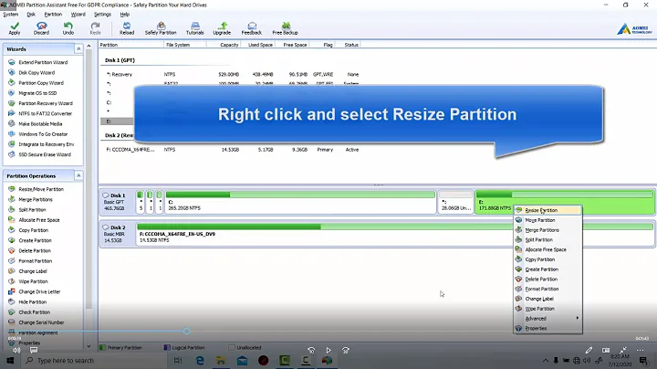
Task: Play the video with the play button
Action: pyautogui.click(x=328, y=350)
